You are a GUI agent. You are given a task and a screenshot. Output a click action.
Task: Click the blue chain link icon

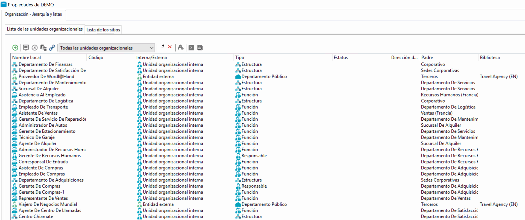pyautogui.click(x=52, y=48)
